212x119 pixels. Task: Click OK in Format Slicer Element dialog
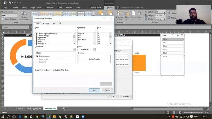(94, 90)
